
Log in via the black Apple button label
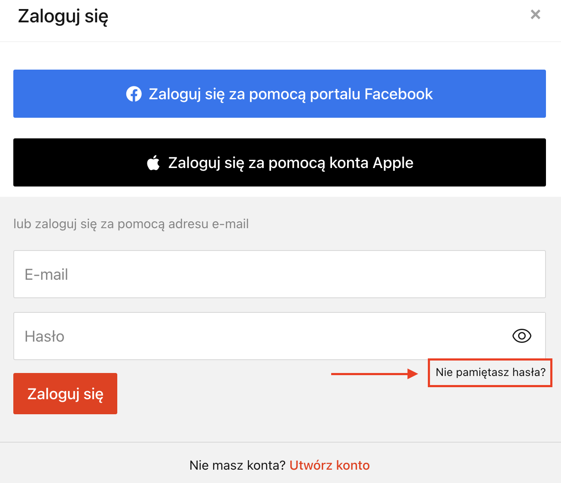[x=291, y=163]
